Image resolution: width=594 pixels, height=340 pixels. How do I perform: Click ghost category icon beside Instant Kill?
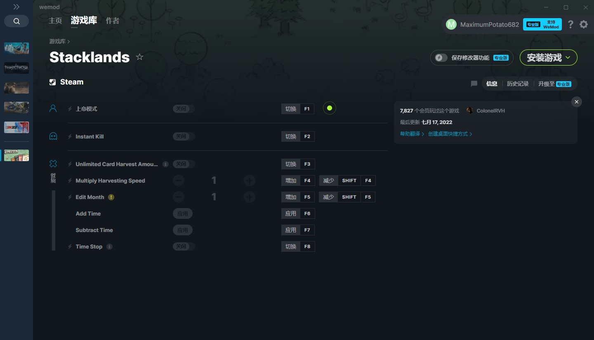tap(53, 136)
